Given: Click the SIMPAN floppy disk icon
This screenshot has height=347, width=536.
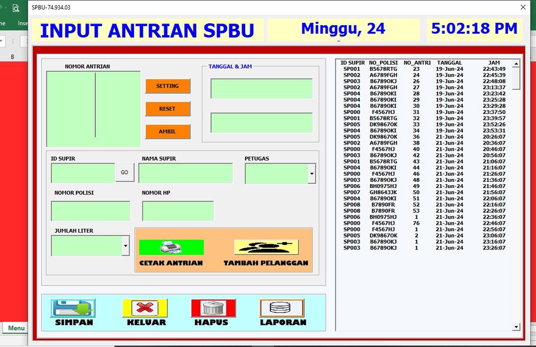Looking at the screenshot, I should click(x=73, y=307).
